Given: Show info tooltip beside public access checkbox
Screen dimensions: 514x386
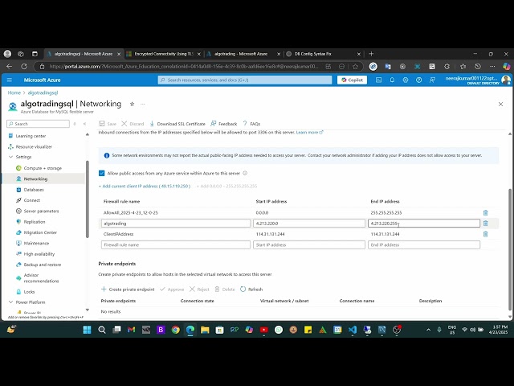Looking at the screenshot, I should tap(245, 173).
